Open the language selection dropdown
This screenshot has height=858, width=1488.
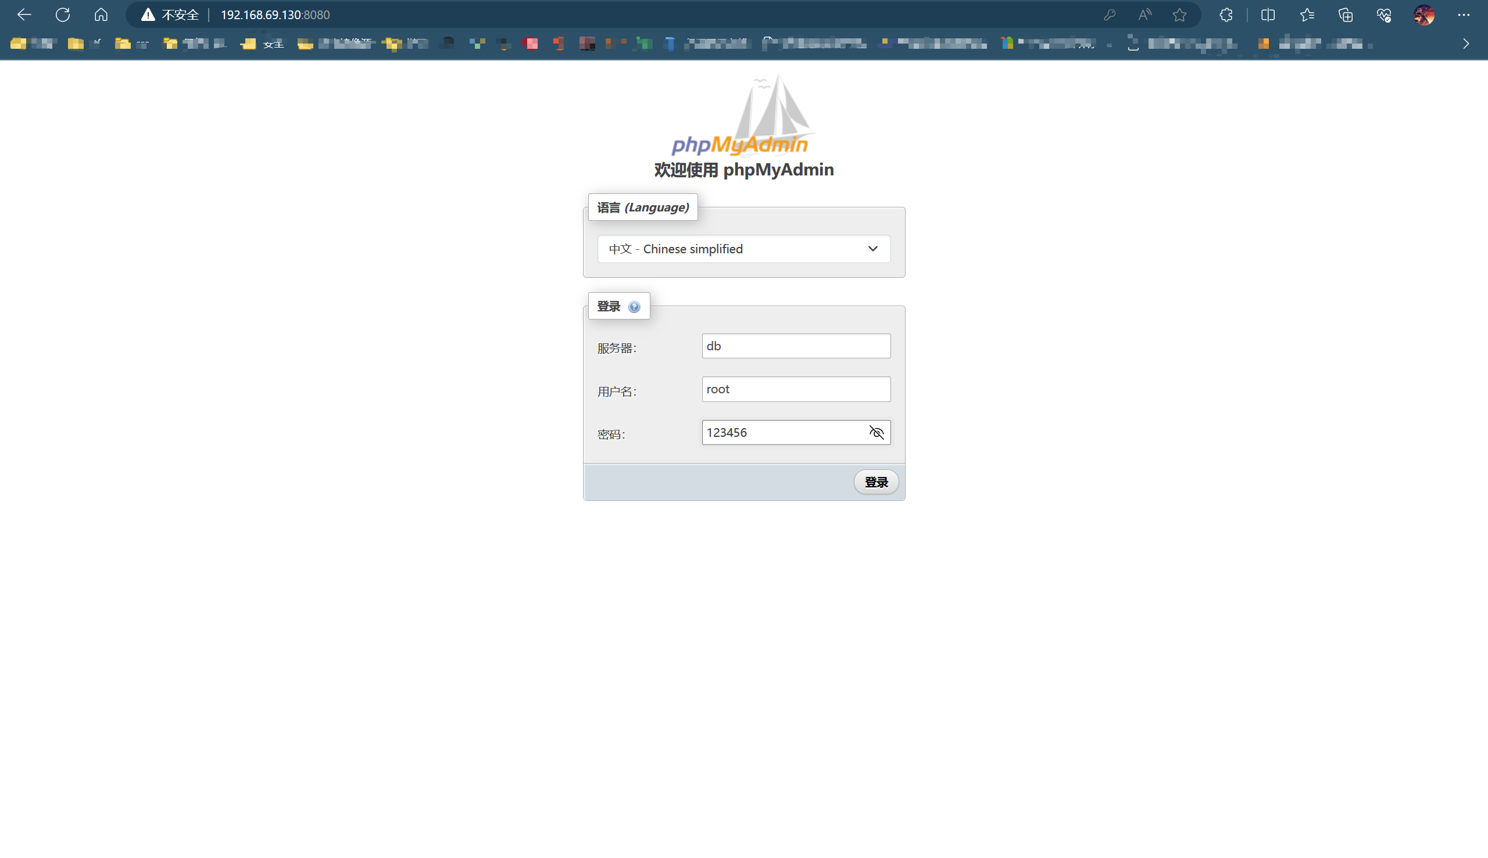tap(743, 249)
